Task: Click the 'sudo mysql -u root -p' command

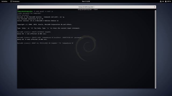Action: (x=44, y=11)
